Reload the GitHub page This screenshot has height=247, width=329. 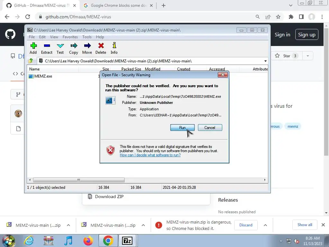[28, 17]
